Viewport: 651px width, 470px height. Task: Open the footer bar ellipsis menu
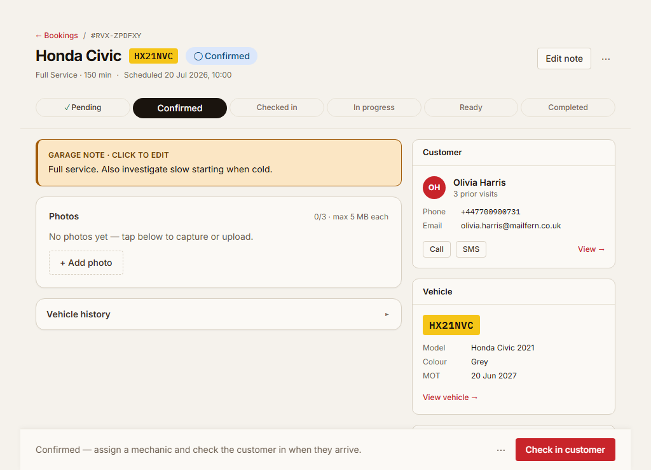(x=501, y=450)
